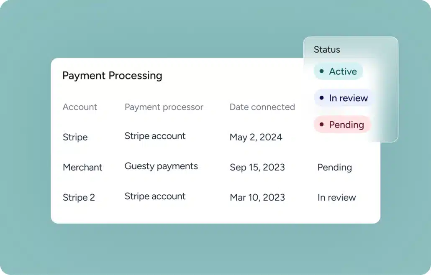Click the green Active status dot

click(x=321, y=71)
